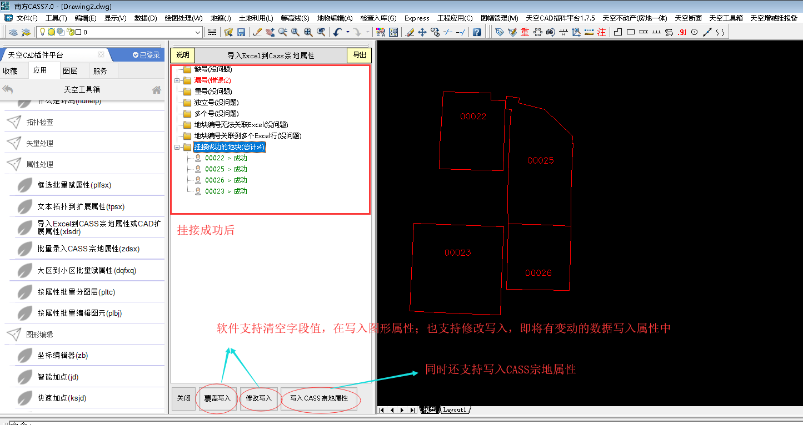Click the red 重 toolbar icon
Viewport: 803px width, 425px height.
(525, 32)
